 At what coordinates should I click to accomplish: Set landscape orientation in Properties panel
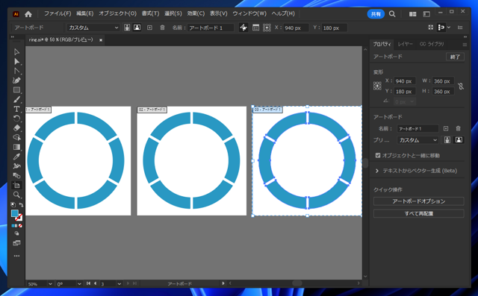point(459,140)
